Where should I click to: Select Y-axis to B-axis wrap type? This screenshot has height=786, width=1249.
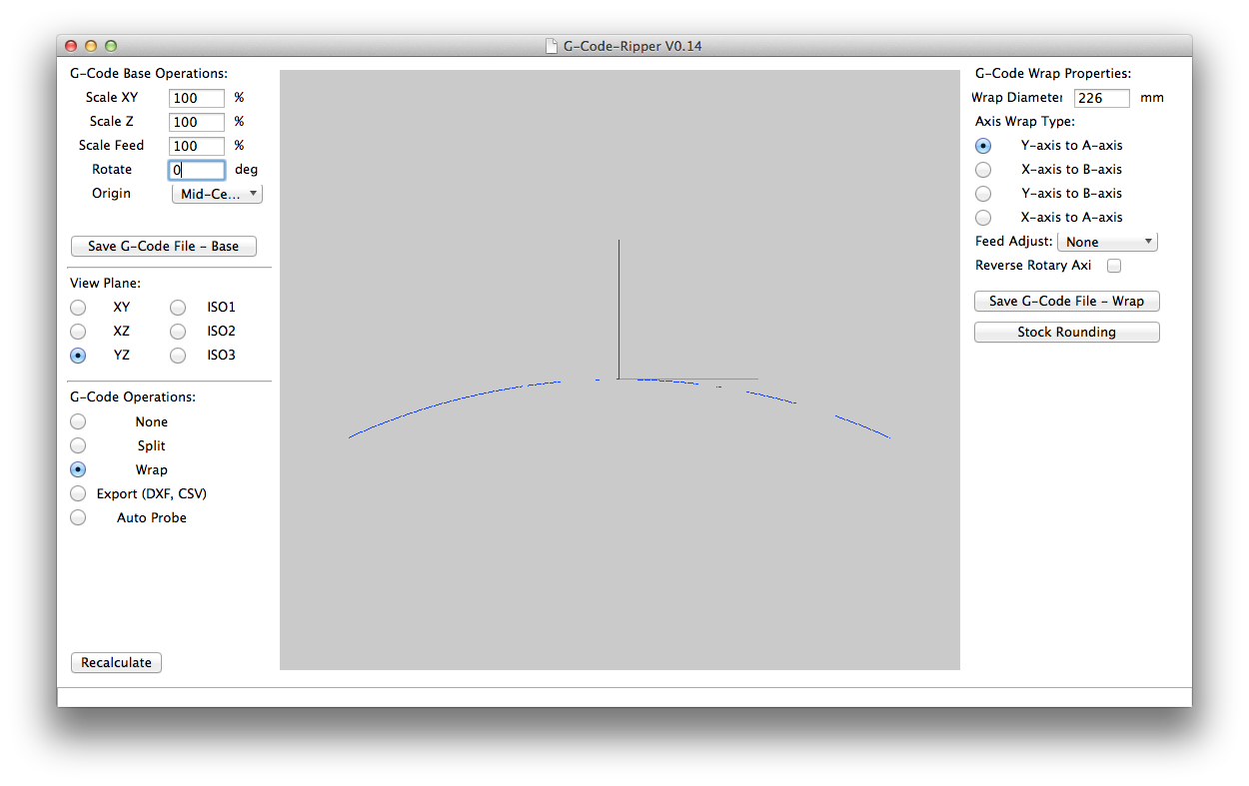tap(983, 194)
